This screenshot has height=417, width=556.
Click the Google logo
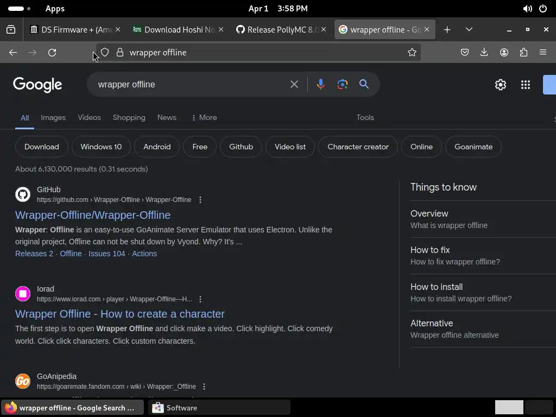tap(37, 85)
